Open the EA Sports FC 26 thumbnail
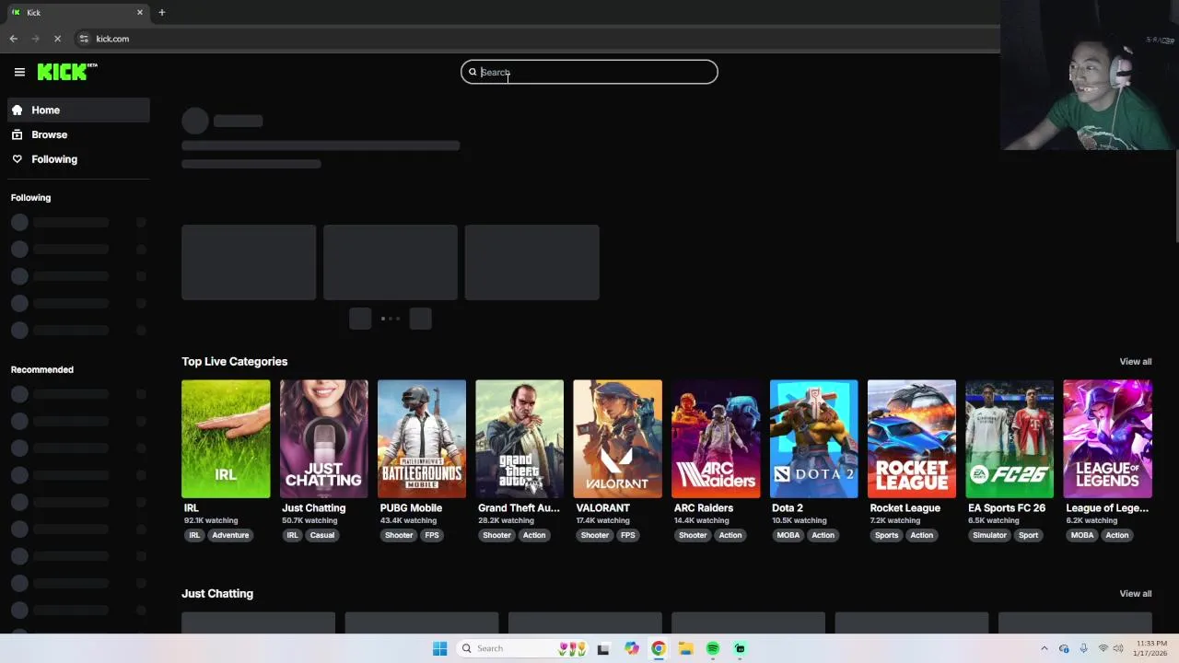 [1010, 438]
